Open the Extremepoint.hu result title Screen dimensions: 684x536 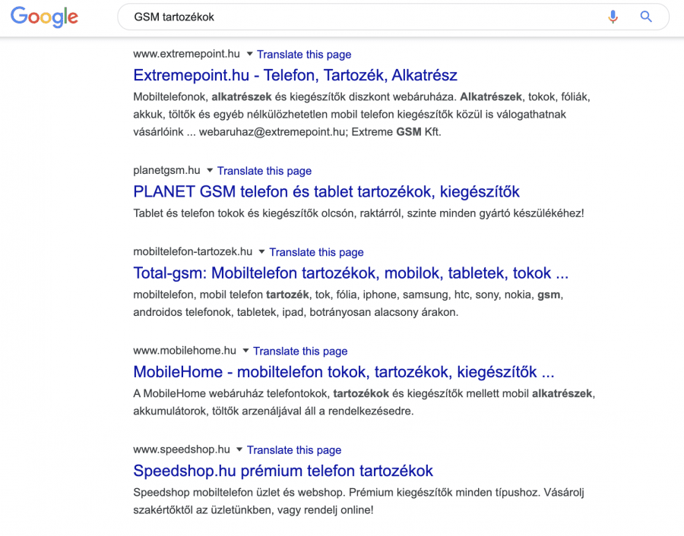[295, 75]
